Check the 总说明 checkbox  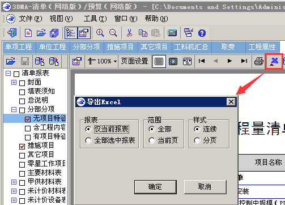[x=22, y=101]
